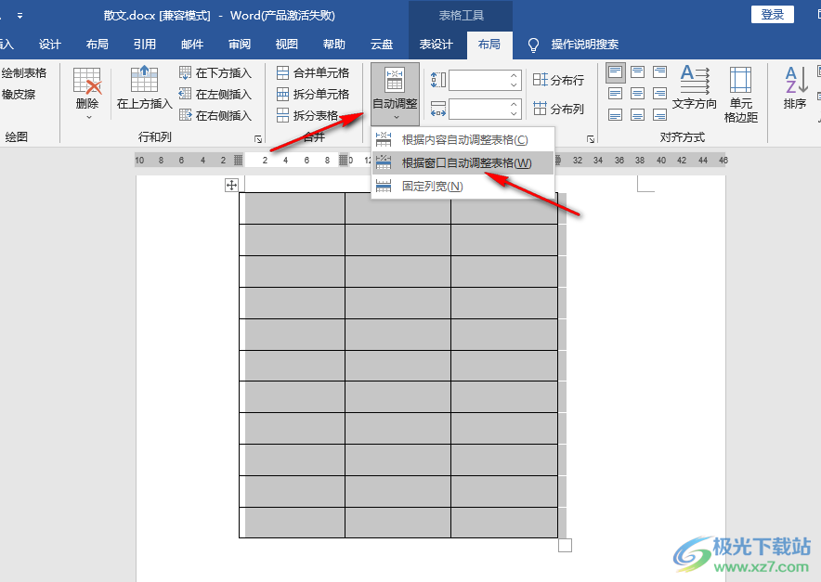Screen dimensions: 821x582
Task: Toggle top-left cell alignment
Action: coord(615,71)
